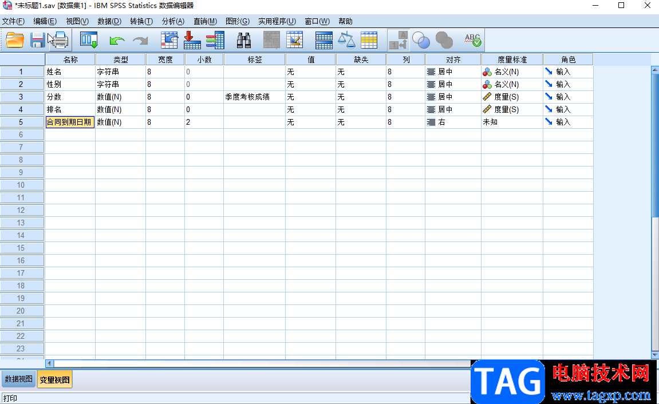Click the 字符串 type cell for 性别
This screenshot has width=659, height=404.
(121, 85)
